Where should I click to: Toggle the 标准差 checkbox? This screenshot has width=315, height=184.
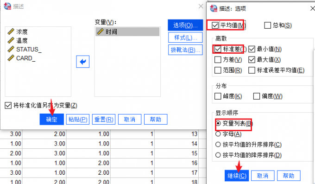tap(218, 49)
